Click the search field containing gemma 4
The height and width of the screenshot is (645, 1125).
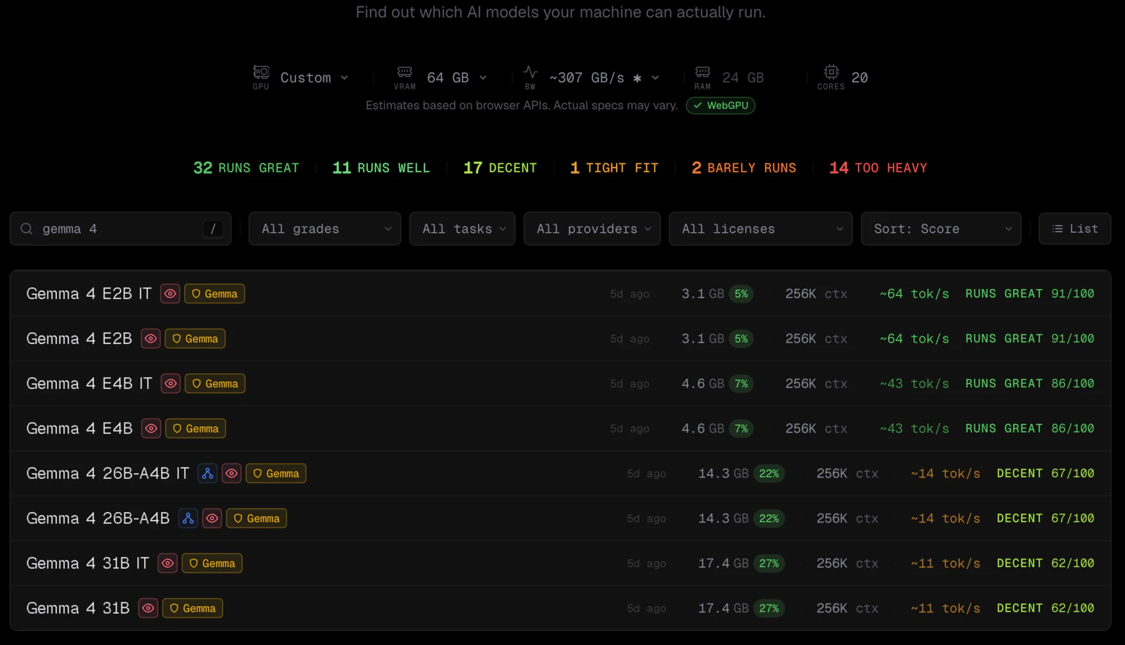(x=120, y=229)
